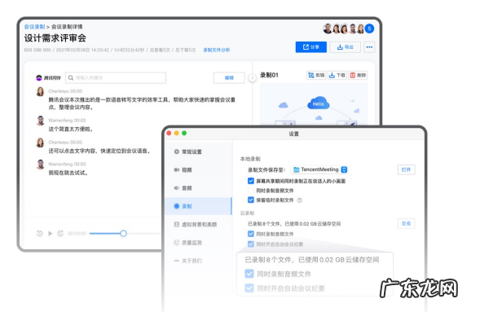489x312 pixels.
Task: Toggle 屏幕共享期间同时录制正在说话人的小画面 checkbox
Action: [x=251, y=181]
